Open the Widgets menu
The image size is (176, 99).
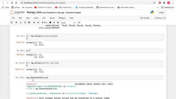(62, 18)
